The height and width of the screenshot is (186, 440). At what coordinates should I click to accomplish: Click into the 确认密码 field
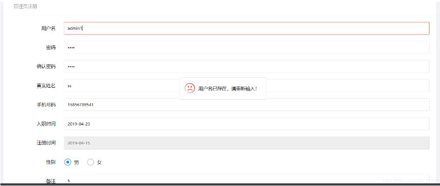pyautogui.click(x=246, y=67)
